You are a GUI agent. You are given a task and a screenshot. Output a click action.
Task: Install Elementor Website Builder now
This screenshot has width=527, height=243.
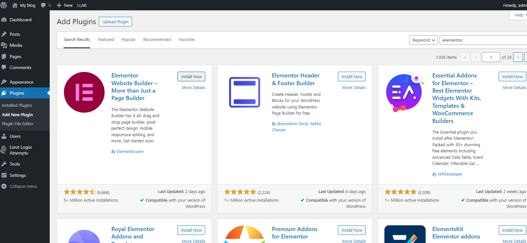point(191,76)
